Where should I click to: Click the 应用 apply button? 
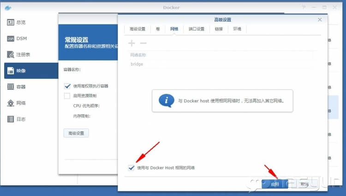tap(275, 184)
